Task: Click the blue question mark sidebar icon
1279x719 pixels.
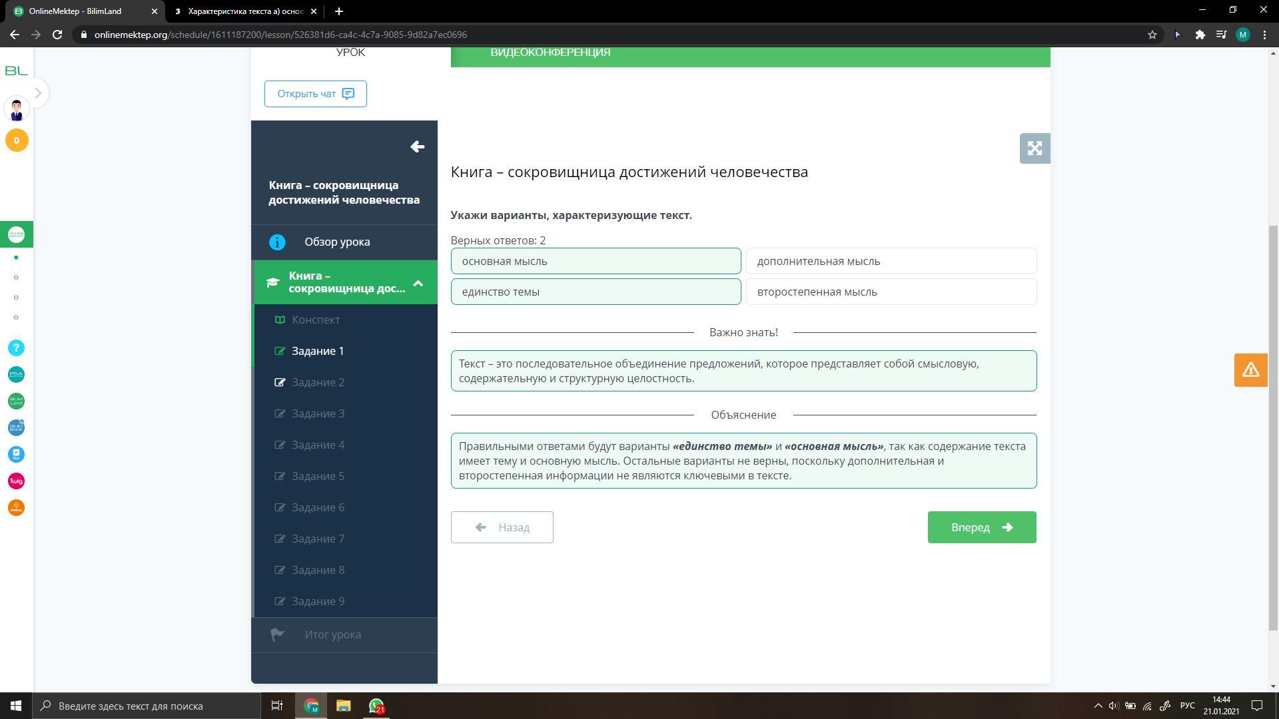Action: (x=17, y=348)
